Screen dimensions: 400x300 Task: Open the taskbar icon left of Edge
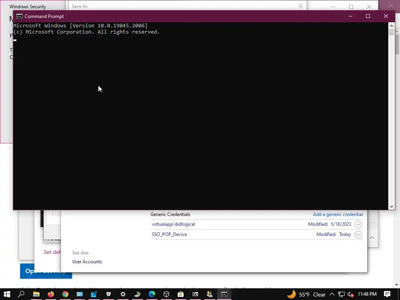pos(137,294)
